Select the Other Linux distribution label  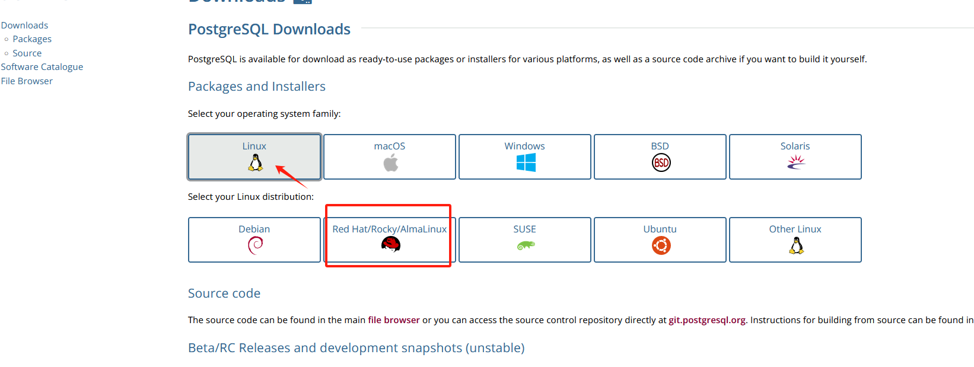[x=795, y=229]
